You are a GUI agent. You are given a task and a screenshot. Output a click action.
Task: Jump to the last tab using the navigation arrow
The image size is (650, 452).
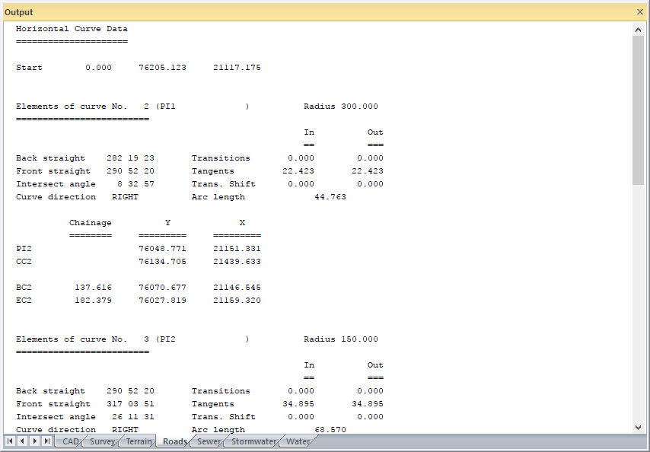click(x=46, y=441)
